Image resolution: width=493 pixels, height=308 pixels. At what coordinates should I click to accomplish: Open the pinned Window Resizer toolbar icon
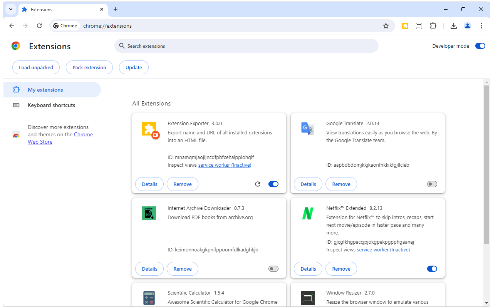tap(419, 25)
